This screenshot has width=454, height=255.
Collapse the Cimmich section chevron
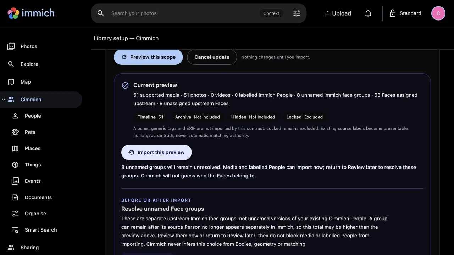(x=4, y=100)
